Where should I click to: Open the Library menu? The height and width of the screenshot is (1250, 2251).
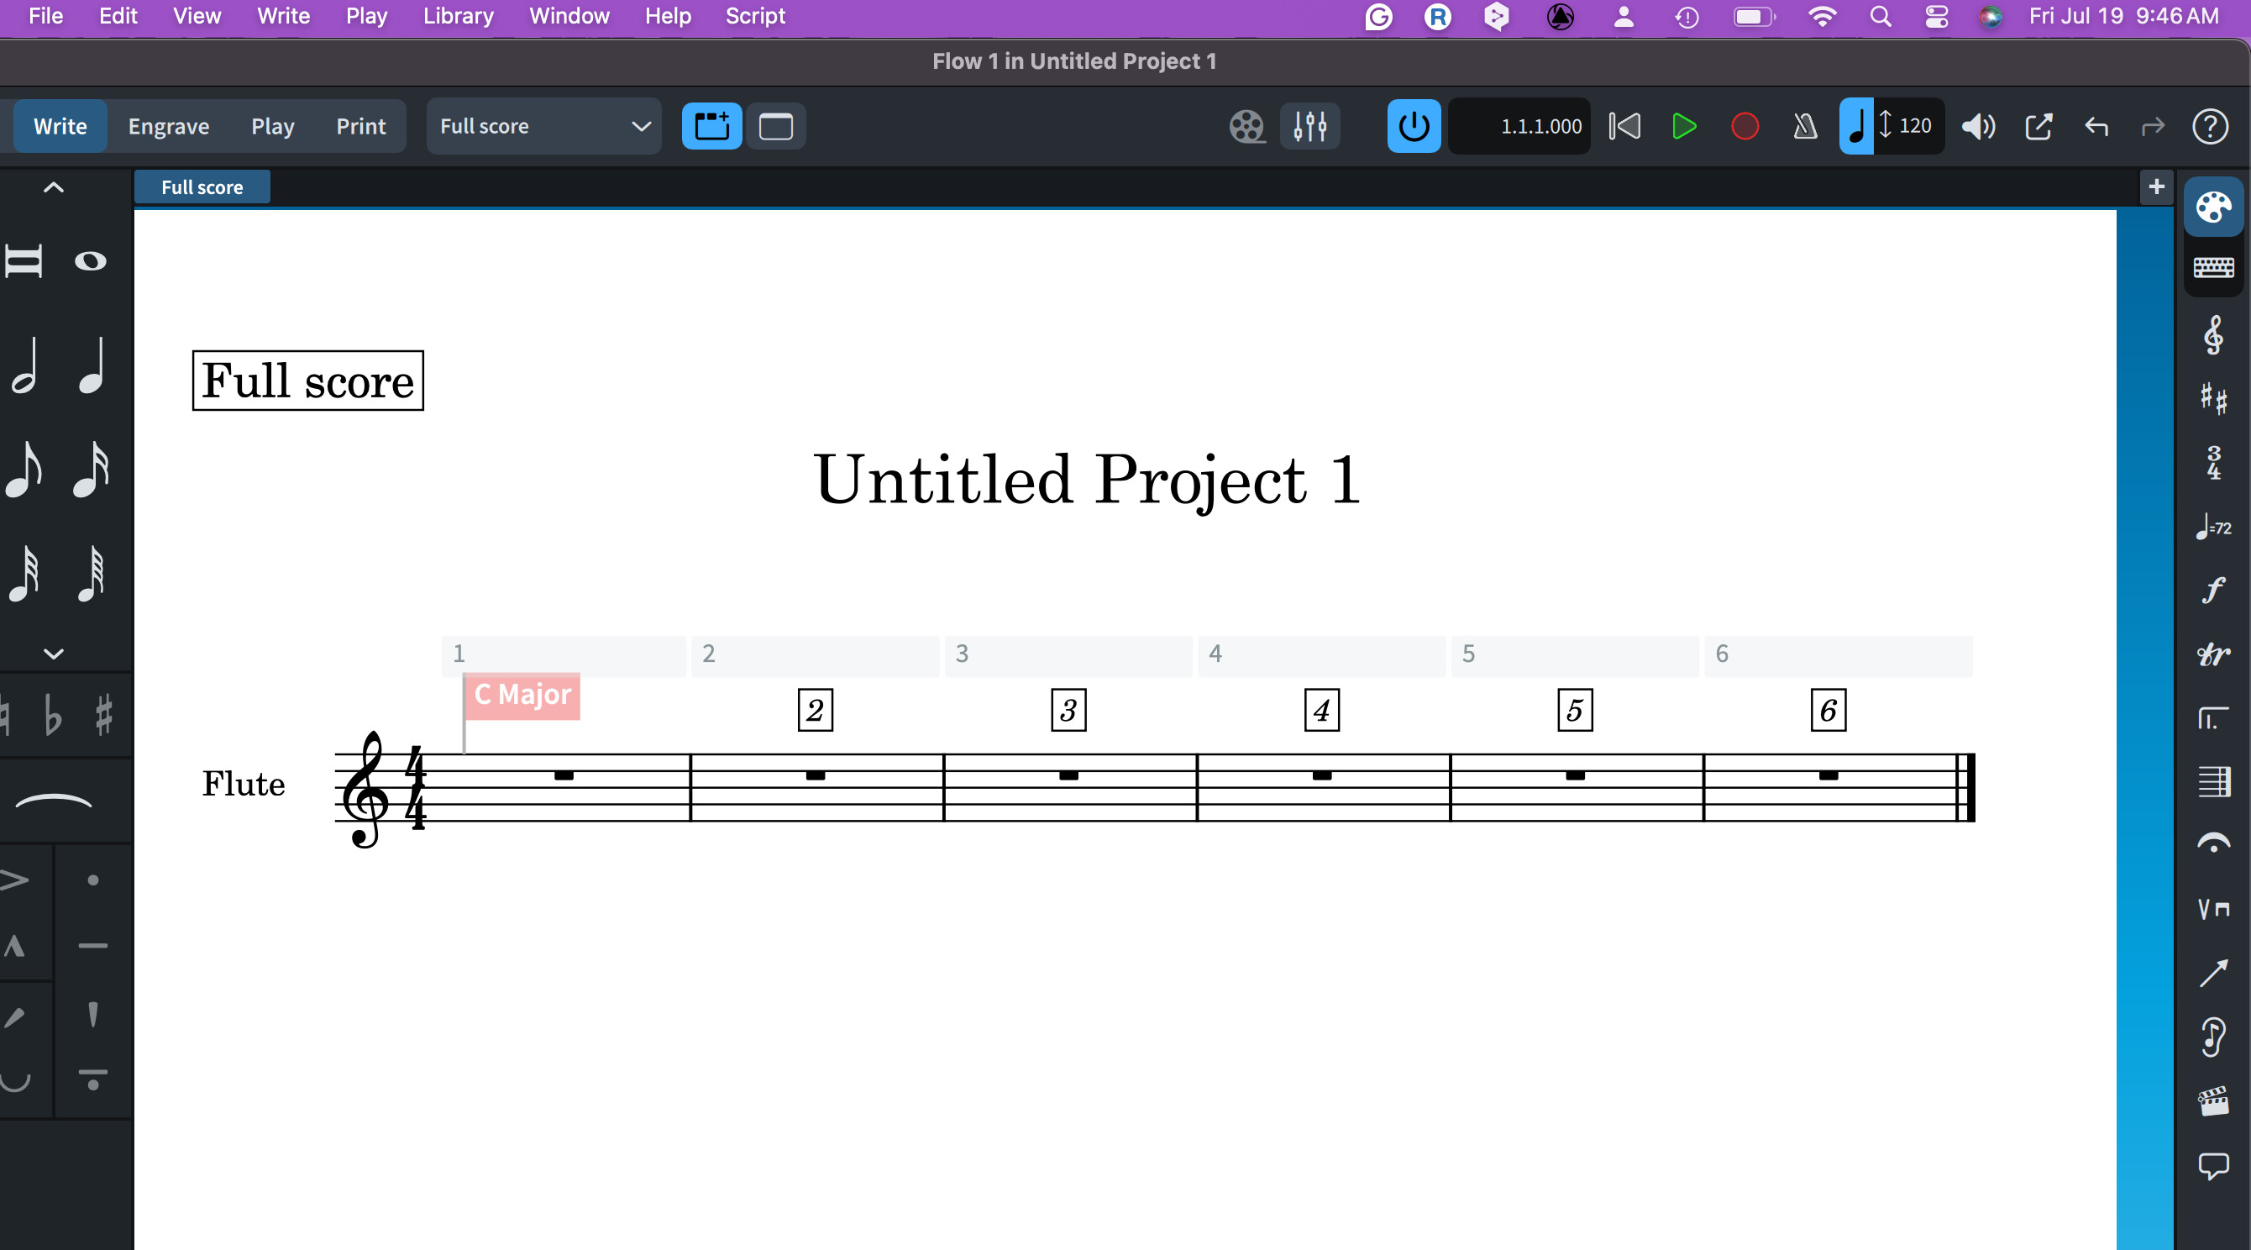[x=458, y=16]
